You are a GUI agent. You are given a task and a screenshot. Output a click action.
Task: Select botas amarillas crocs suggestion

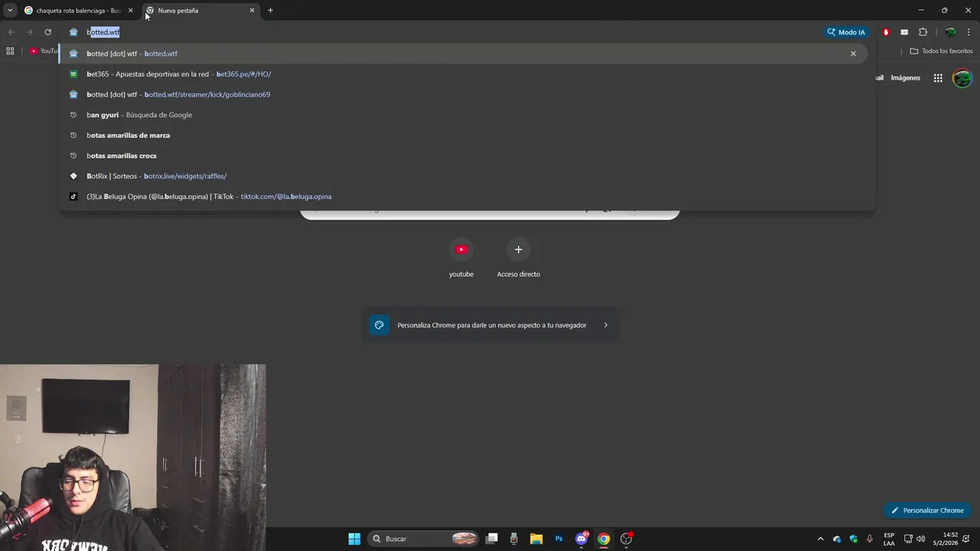pos(462,155)
